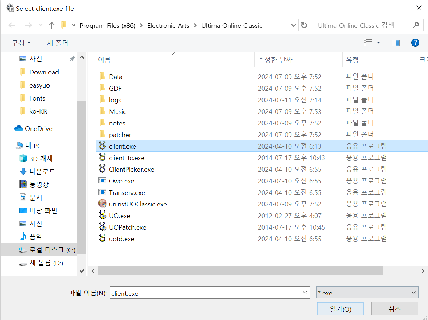Change the view layout icon
This screenshot has height=320, width=428.
coord(368,43)
